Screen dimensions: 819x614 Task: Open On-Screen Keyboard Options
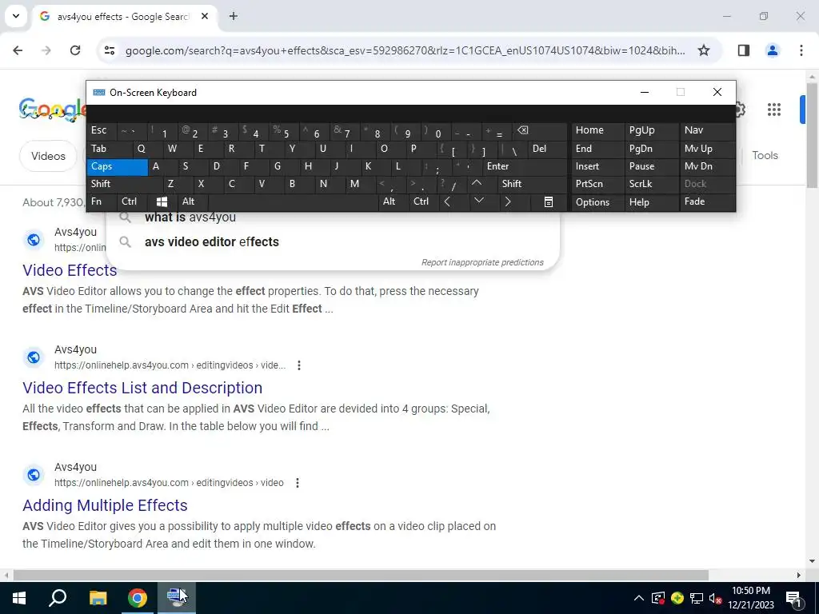(597, 202)
